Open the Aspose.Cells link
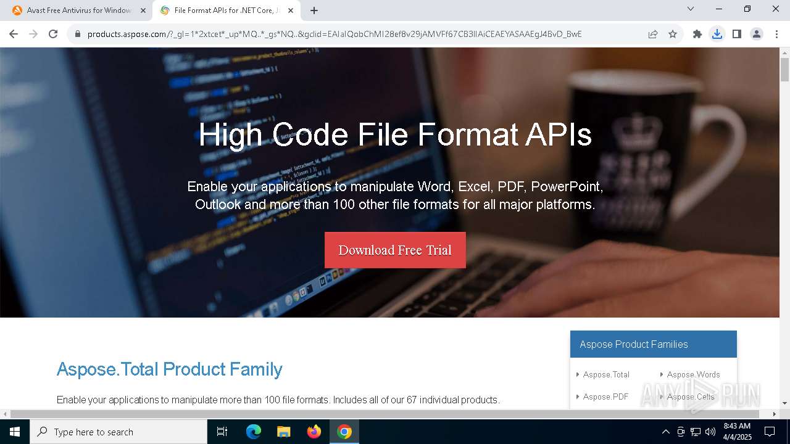The height and width of the screenshot is (444, 790). 691,397
